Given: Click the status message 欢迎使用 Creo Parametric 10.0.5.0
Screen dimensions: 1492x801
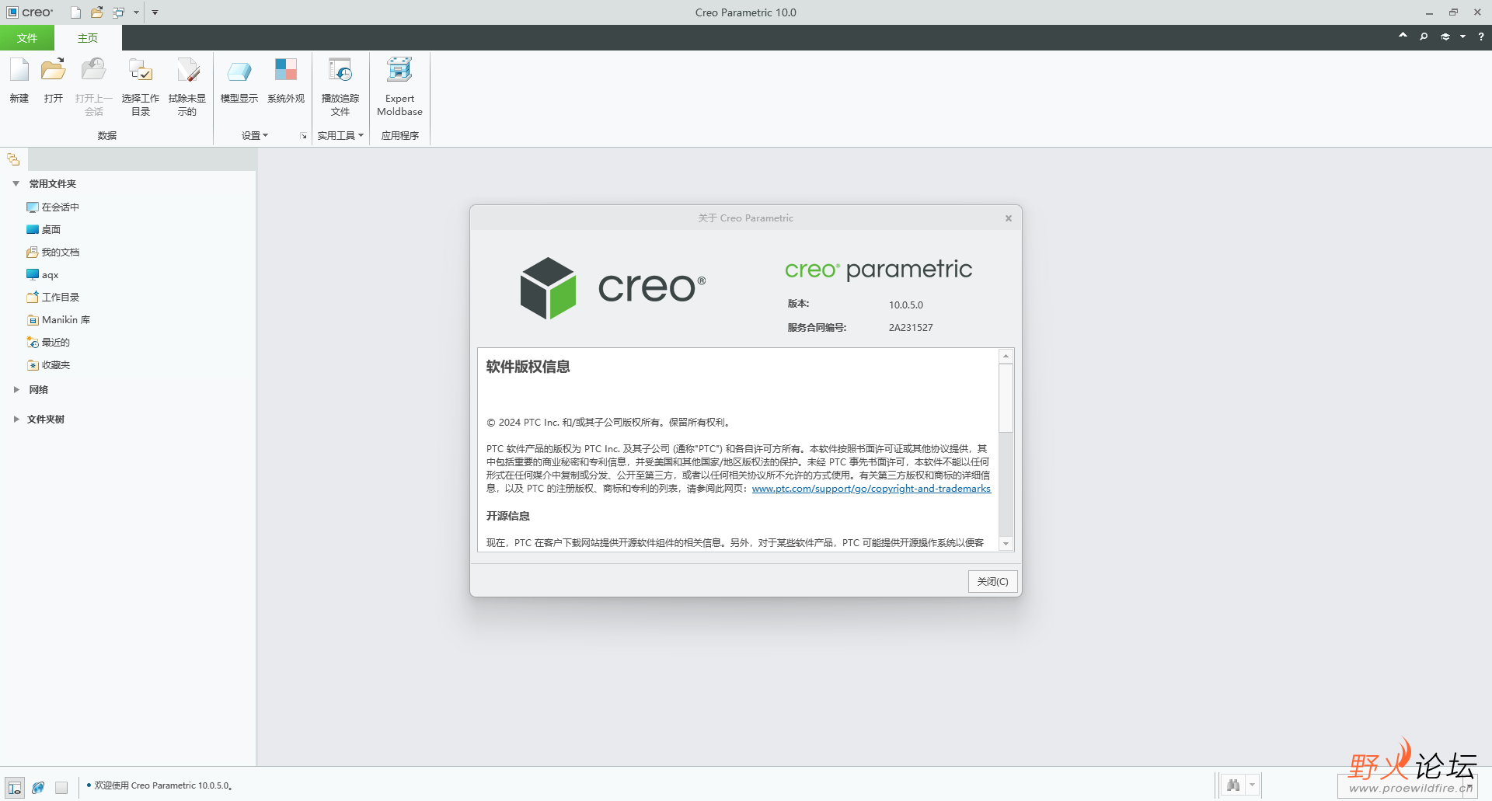Looking at the screenshot, I should (163, 785).
